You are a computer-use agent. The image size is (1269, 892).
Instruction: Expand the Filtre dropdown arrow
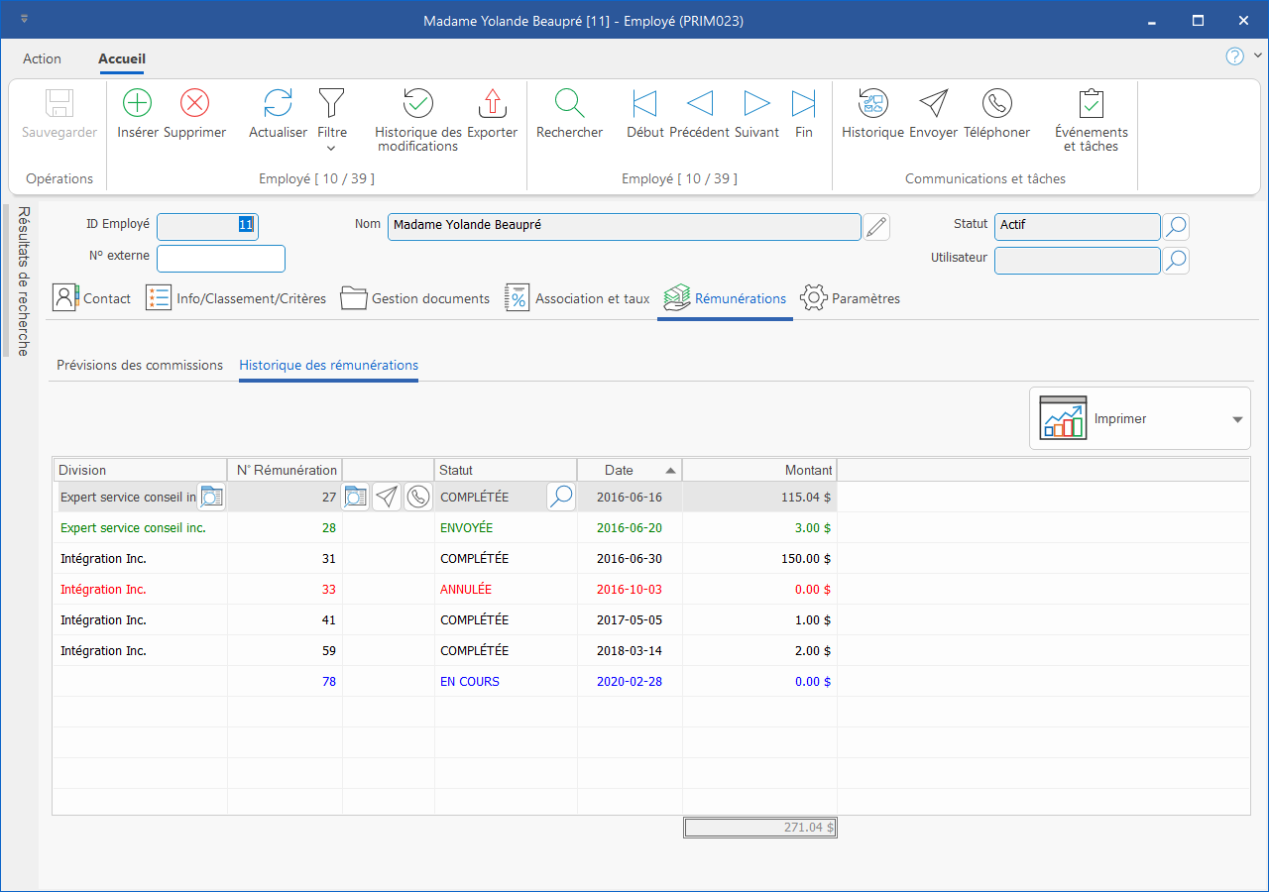tap(331, 149)
